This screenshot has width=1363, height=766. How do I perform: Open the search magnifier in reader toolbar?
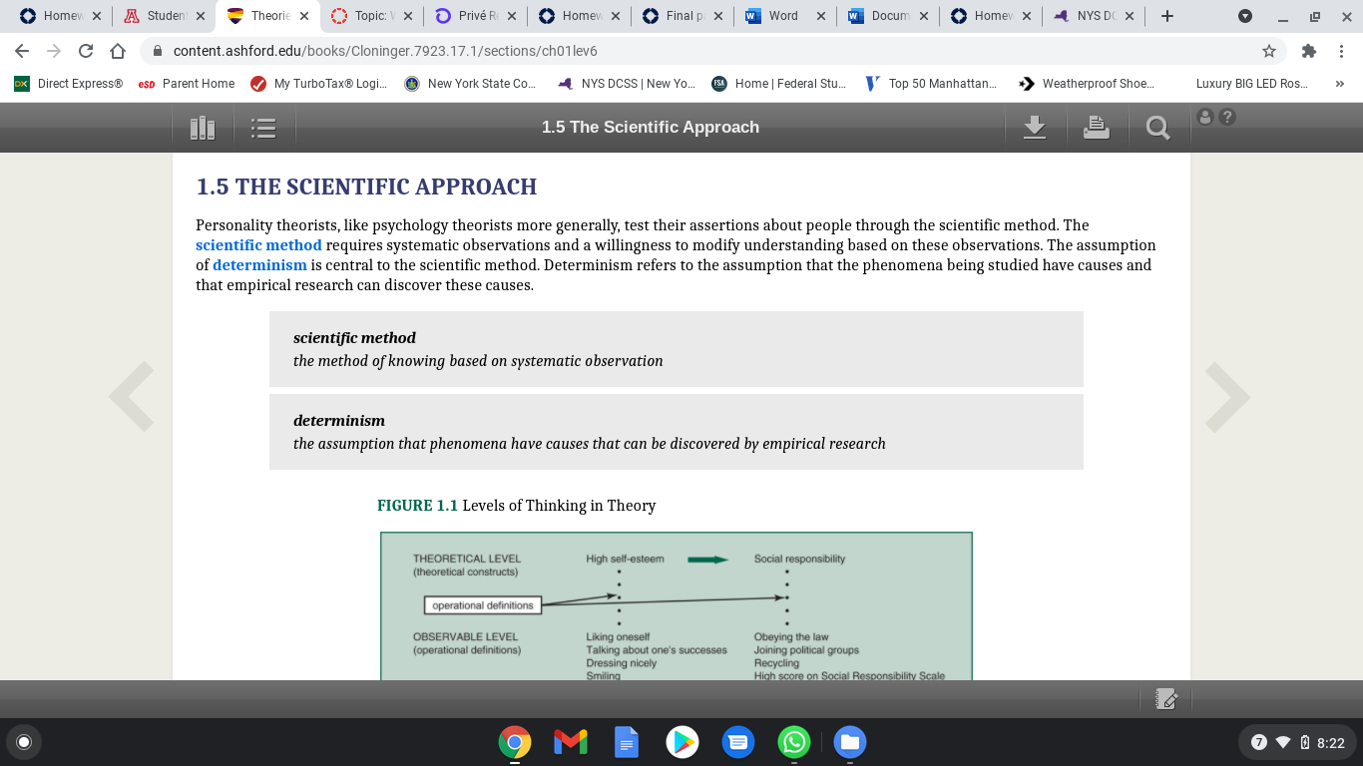[x=1157, y=128]
